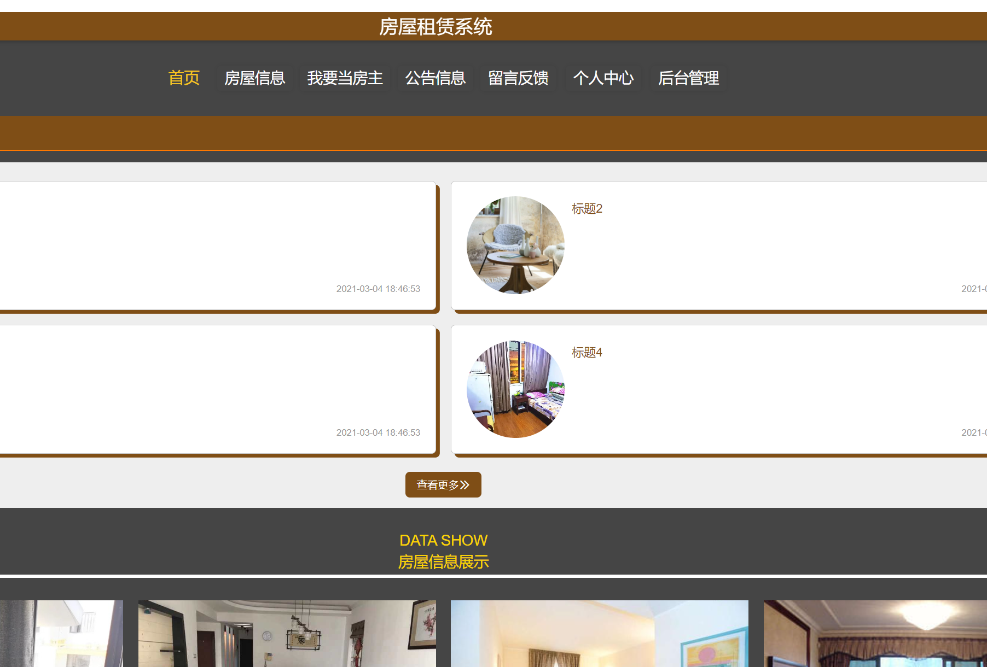This screenshot has width=987, height=667.
Task: Open the 首页 navigation item
Action: (184, 78)
